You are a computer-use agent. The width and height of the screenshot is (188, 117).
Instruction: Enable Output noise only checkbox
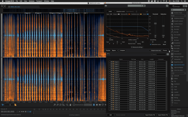tap(150, 51)
